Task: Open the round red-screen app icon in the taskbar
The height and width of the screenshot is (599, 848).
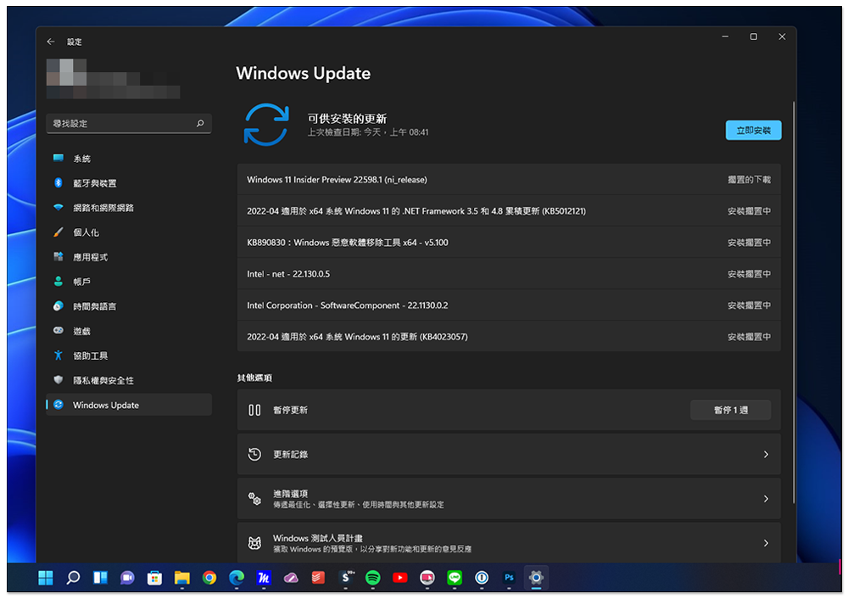Action: click(x=427, y=578)
